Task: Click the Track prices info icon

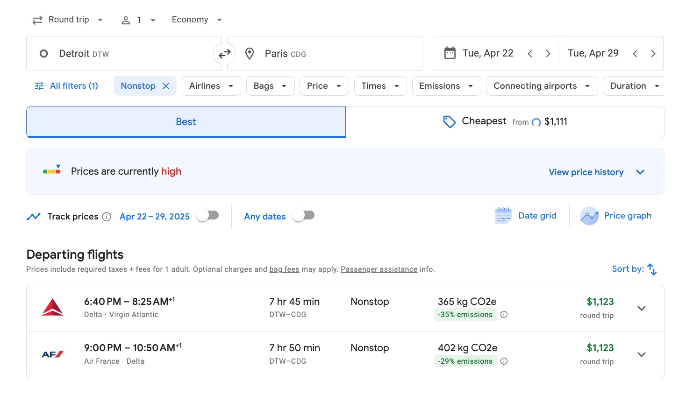Action: click(107, 216)
